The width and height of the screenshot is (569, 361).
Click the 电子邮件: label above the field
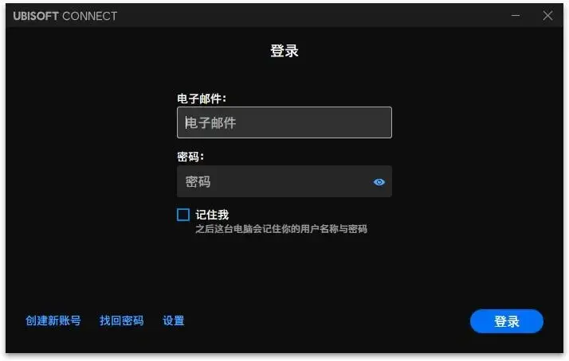click(x=202, y=99)
